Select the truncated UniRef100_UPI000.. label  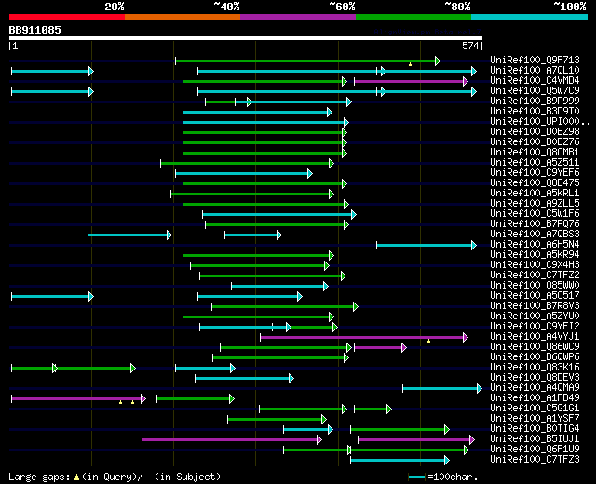point(540,121)
